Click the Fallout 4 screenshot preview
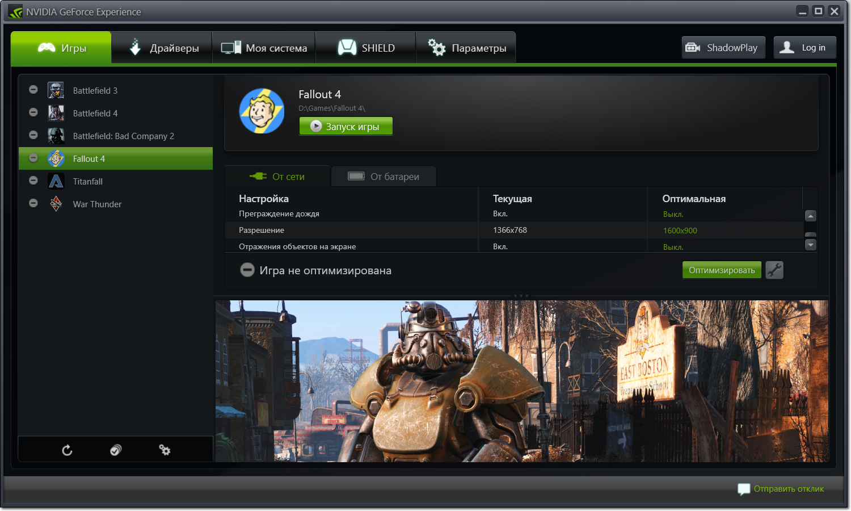 tap(522, 381)
